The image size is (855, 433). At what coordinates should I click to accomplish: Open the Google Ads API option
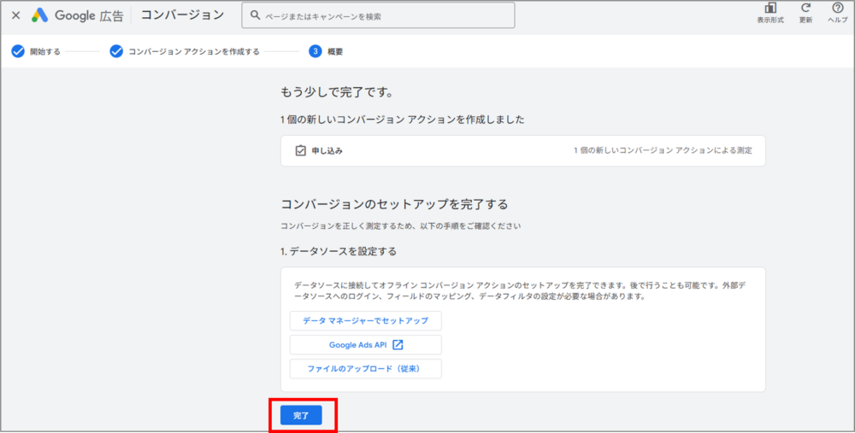[358, 345]
